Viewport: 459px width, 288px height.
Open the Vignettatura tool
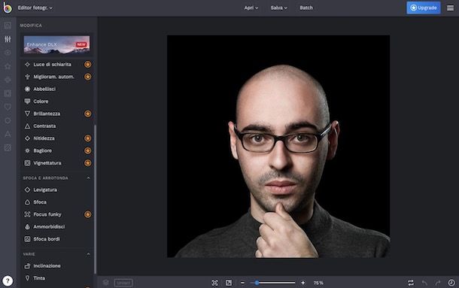pos(57,163)
